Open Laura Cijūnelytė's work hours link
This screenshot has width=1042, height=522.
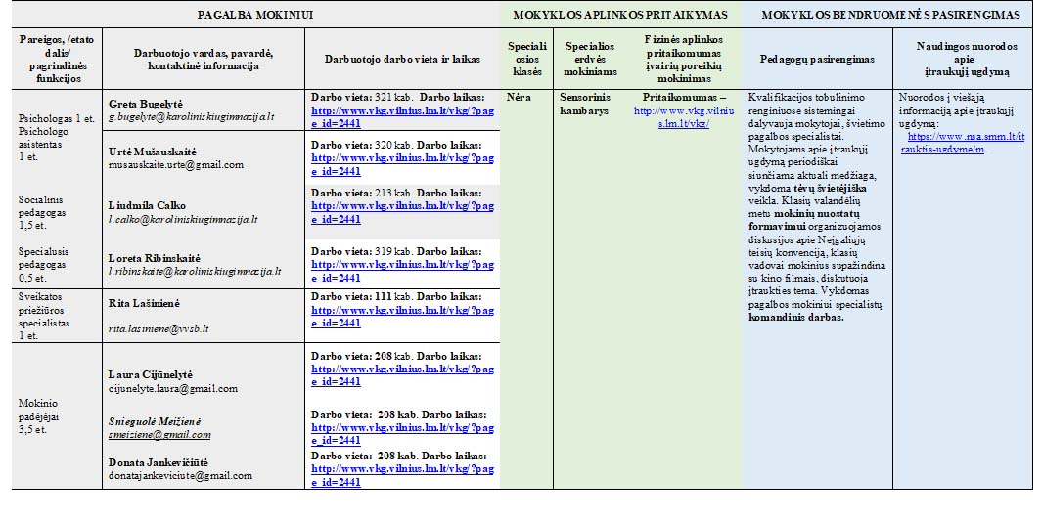[x=402, y=370]
